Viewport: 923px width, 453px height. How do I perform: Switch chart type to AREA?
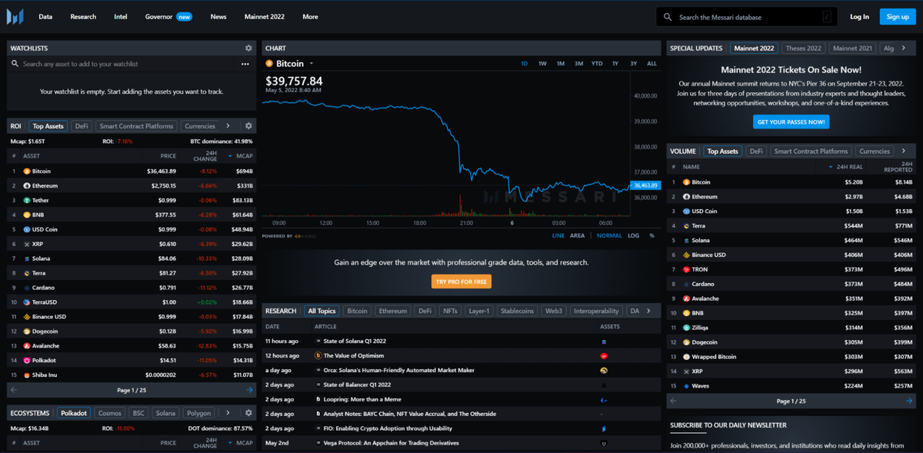[577, 235]
